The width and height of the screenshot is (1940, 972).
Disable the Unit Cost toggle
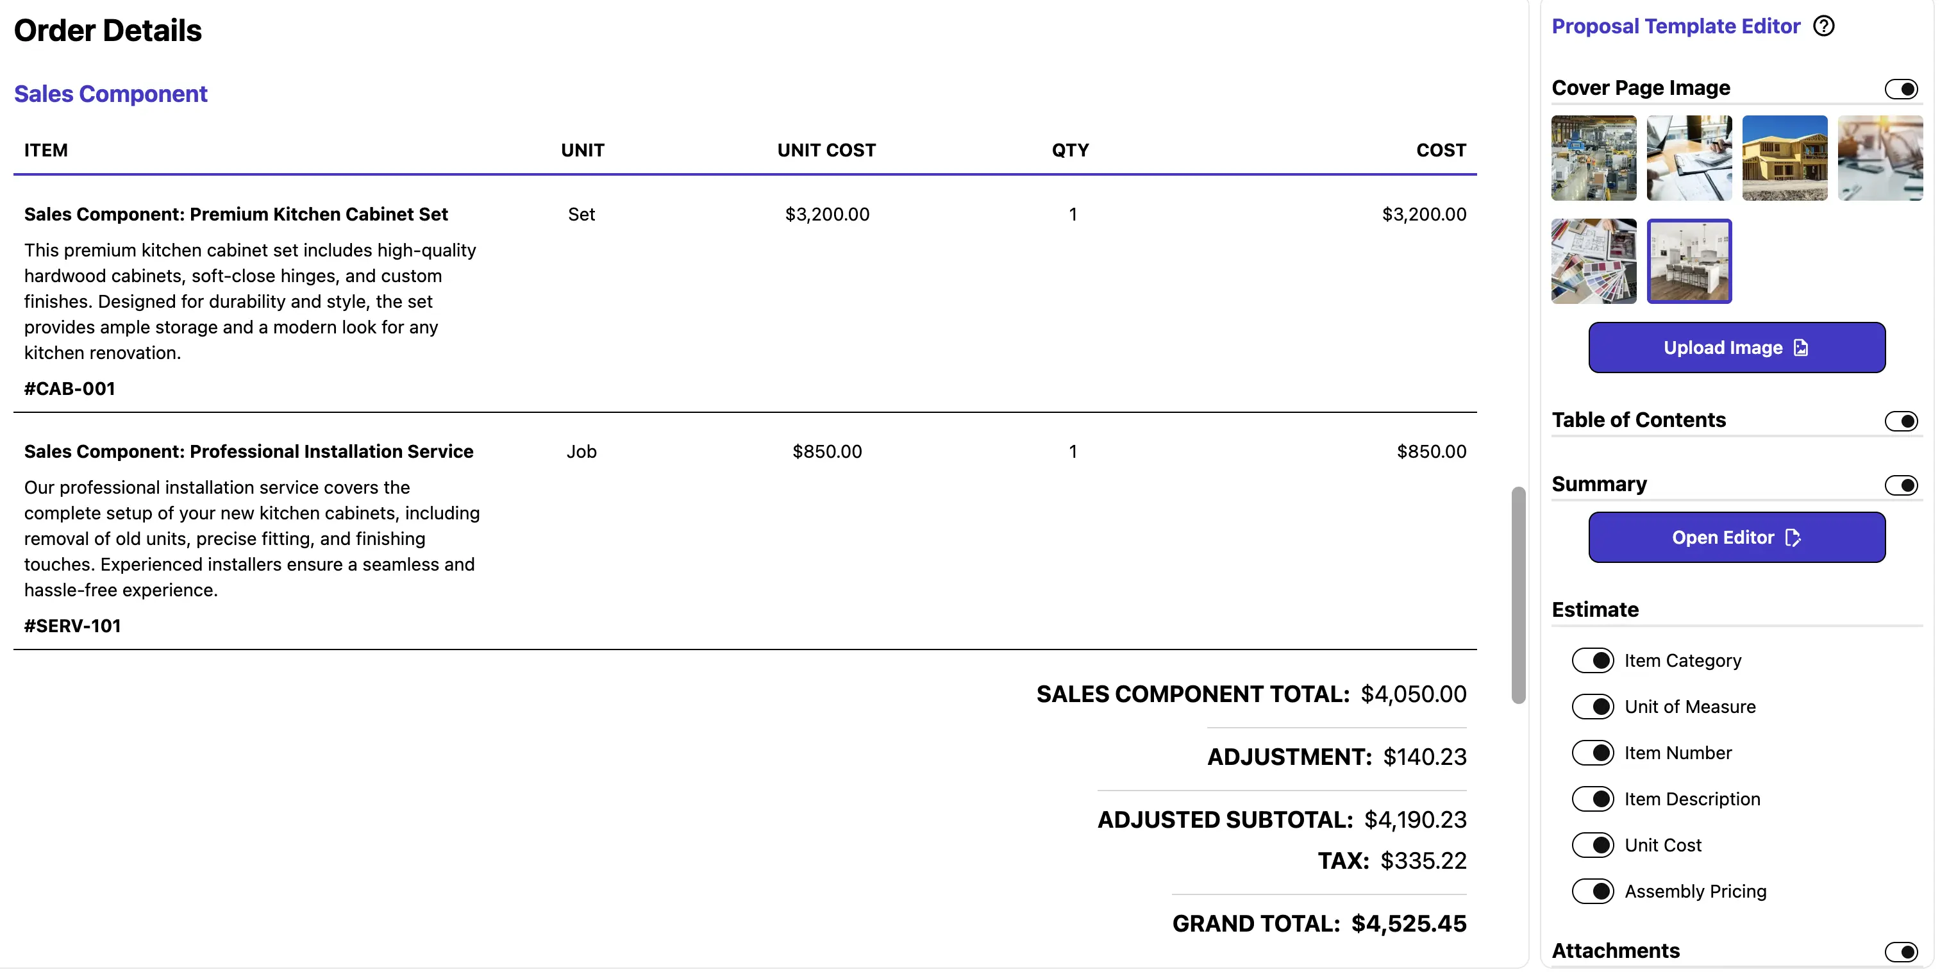click(x=1593, y=845)
